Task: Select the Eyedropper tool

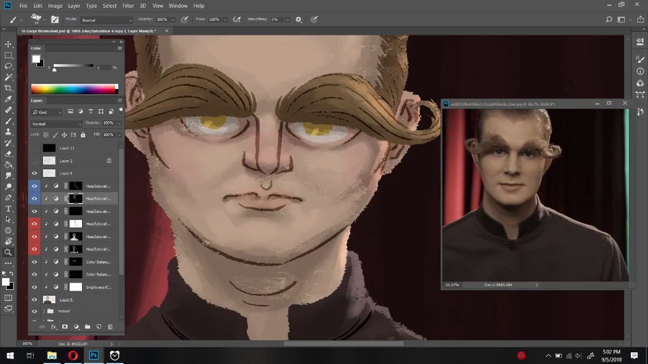Action: (9, 99)
